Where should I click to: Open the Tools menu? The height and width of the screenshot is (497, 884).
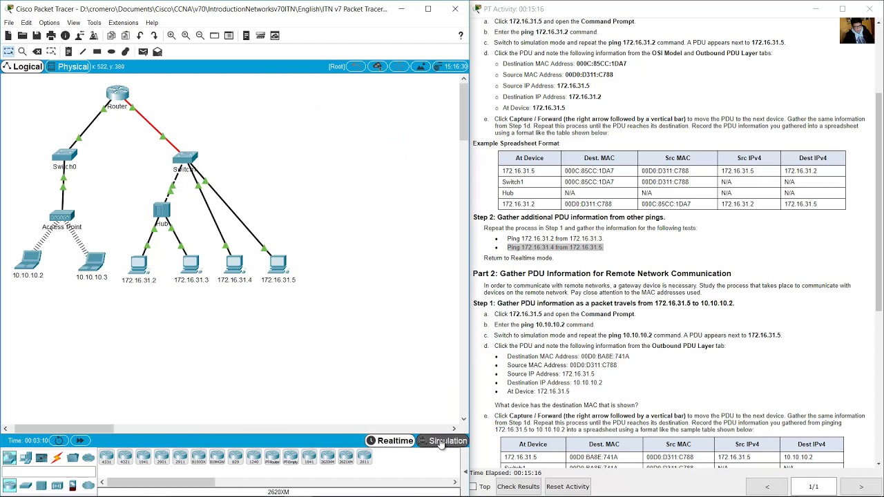94,23
